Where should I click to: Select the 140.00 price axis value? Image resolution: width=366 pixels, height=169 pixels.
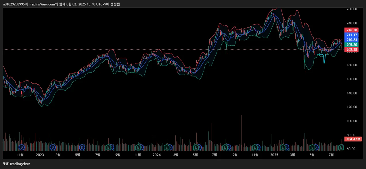(352, 93)
